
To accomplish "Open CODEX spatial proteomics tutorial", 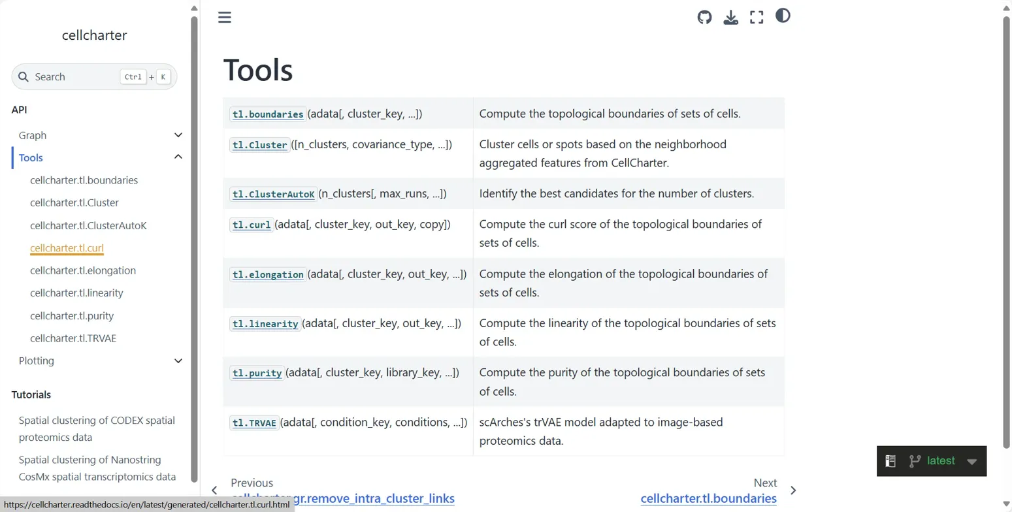I will click(97, 429).
